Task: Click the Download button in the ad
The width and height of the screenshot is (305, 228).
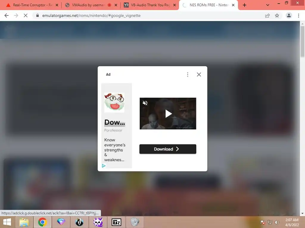Action: coord(168,149)
